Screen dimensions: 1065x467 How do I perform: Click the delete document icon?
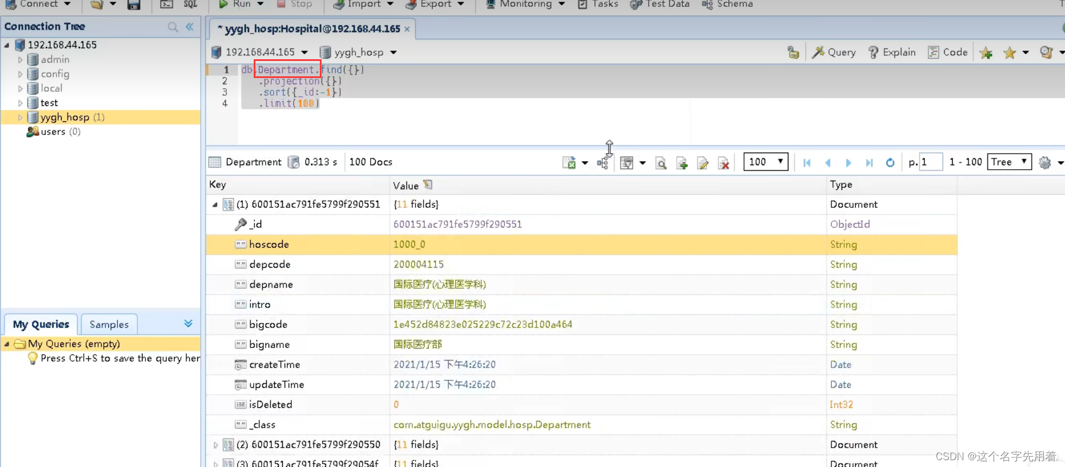tap(723, 163)
